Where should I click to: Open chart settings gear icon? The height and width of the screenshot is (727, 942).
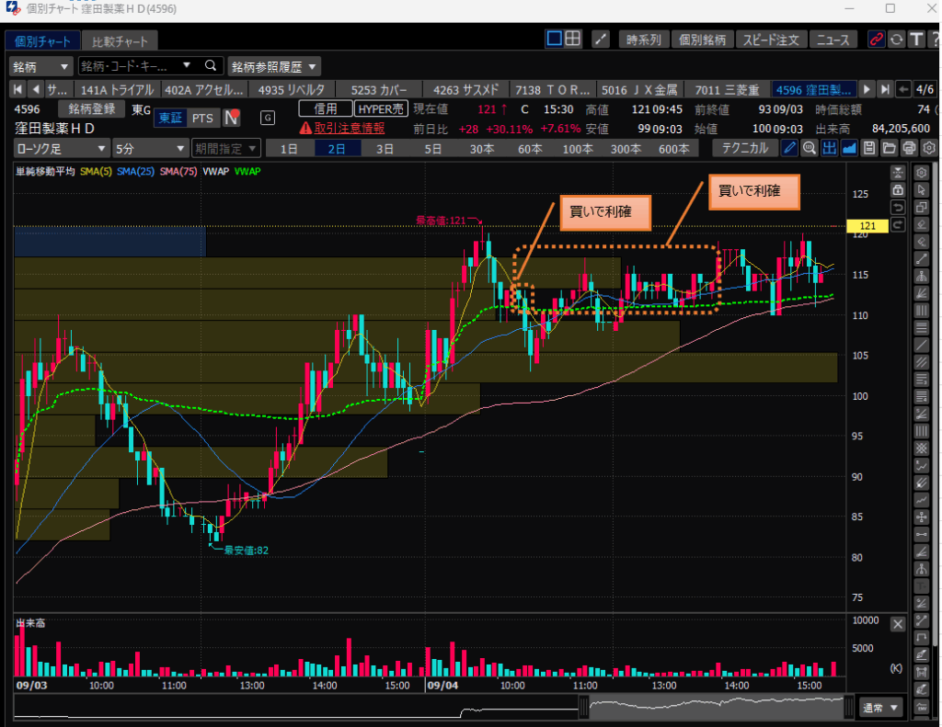pos(928,148)
